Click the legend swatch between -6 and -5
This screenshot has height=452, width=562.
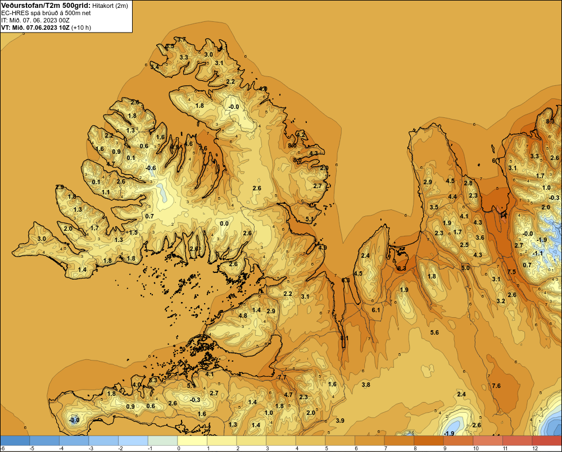coord(15,440)
